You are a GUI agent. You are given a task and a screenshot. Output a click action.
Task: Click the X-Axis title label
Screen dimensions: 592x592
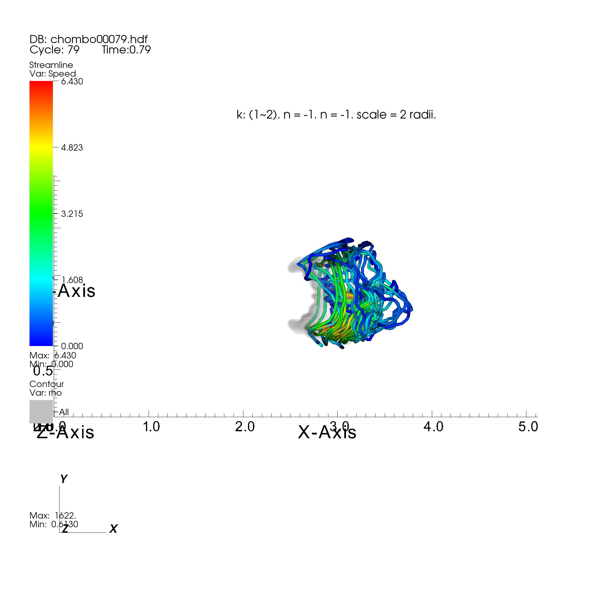pyautogui.click(x=327, y=432)
